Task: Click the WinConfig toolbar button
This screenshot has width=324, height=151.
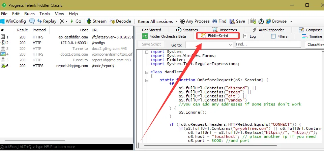Action: [13, 21]
